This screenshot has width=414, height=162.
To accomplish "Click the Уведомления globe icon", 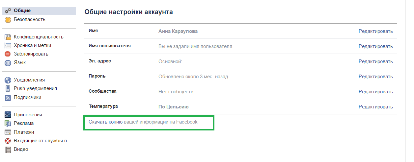I will [8, 80].
